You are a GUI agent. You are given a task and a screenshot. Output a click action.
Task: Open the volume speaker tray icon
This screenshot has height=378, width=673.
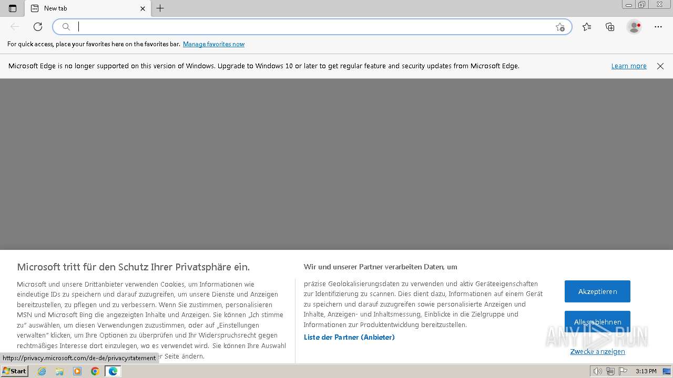(598, 371)
